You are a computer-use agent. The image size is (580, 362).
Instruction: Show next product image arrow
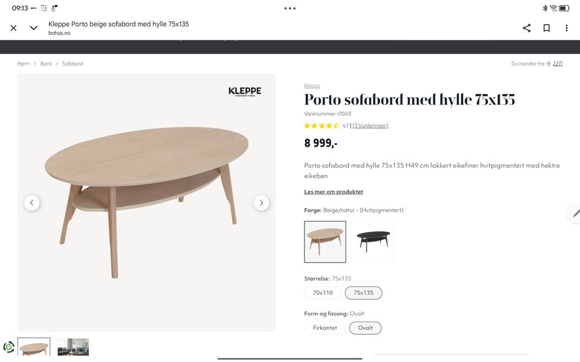tap(262, 203)
